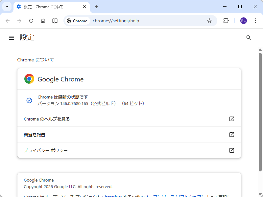Click the profile avatar icon

point(244,20)
